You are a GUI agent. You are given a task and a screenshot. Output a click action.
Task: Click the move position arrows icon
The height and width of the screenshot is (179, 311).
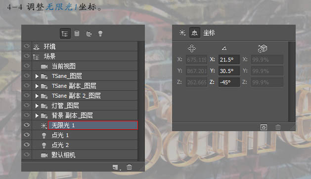coord(192,48)
